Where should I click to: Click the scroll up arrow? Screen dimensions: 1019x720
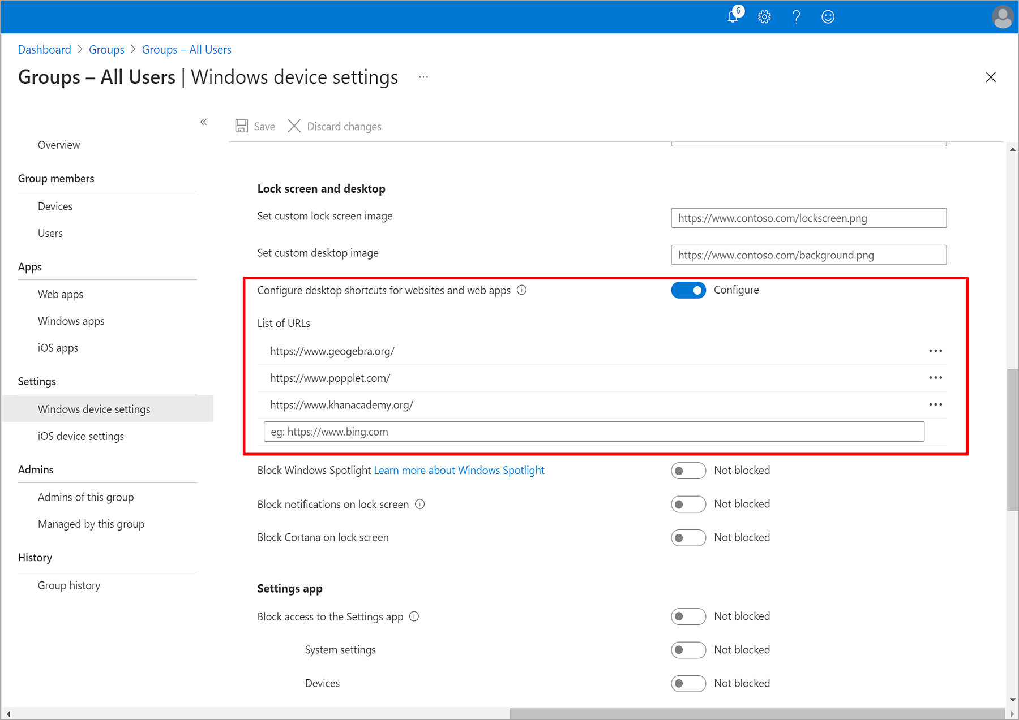(1013, 149)
